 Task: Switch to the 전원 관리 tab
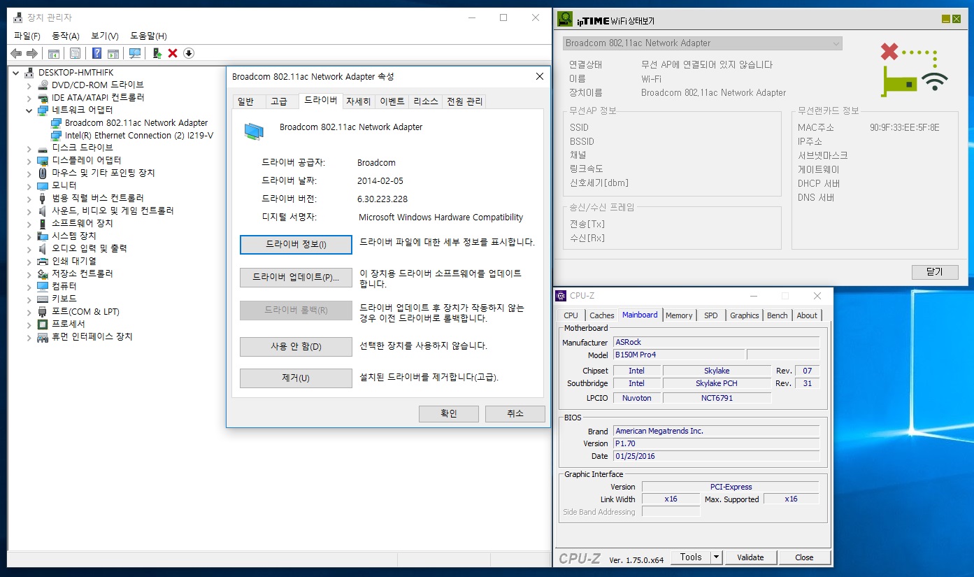click(x=465, y=101)
